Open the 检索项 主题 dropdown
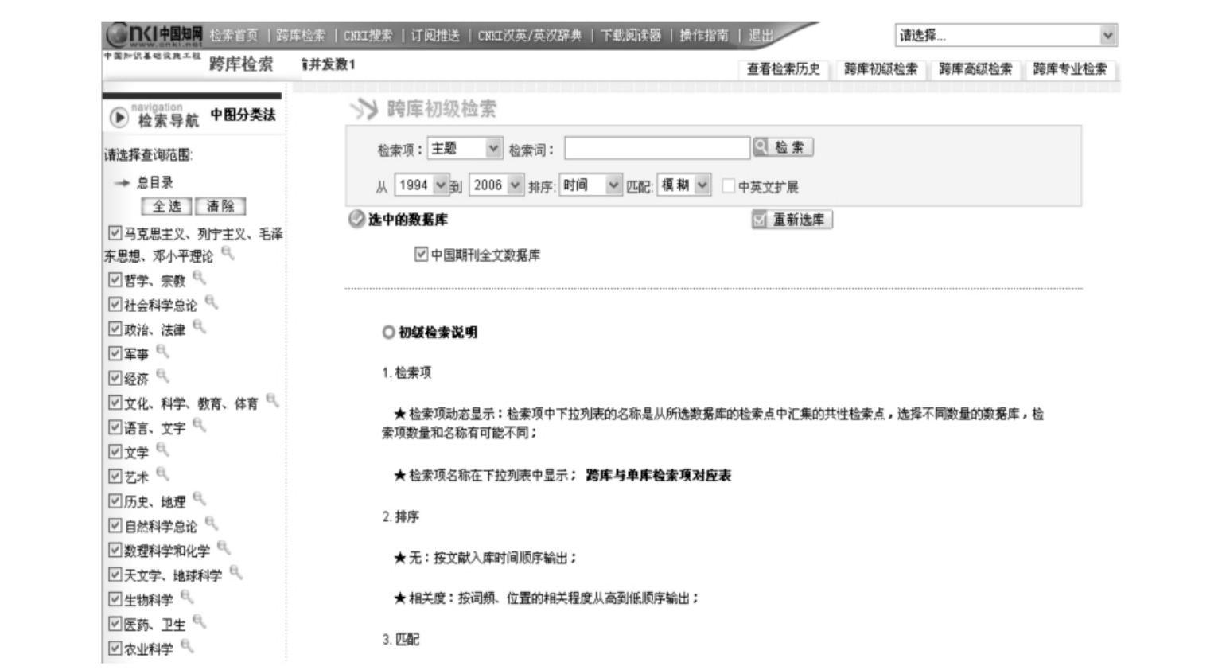1222x670 pixels. click(x=465, y=149)
